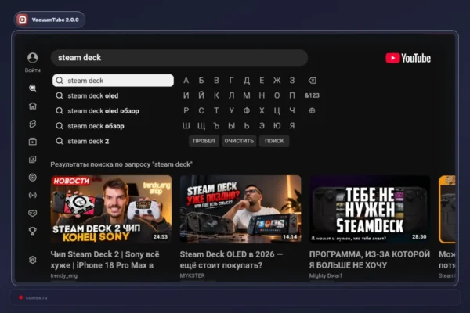The height and width of the screenshot is (313, 470).
Task: Click the letter Л key
Action: point(231,95)
